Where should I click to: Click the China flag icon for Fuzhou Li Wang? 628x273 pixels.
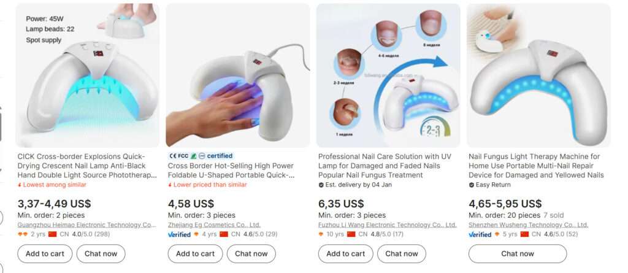(351, 234)
